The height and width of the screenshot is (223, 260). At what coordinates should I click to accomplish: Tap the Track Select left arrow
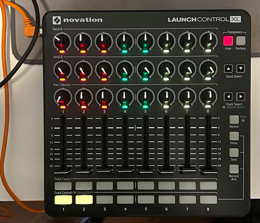click(x=228, y=96)
